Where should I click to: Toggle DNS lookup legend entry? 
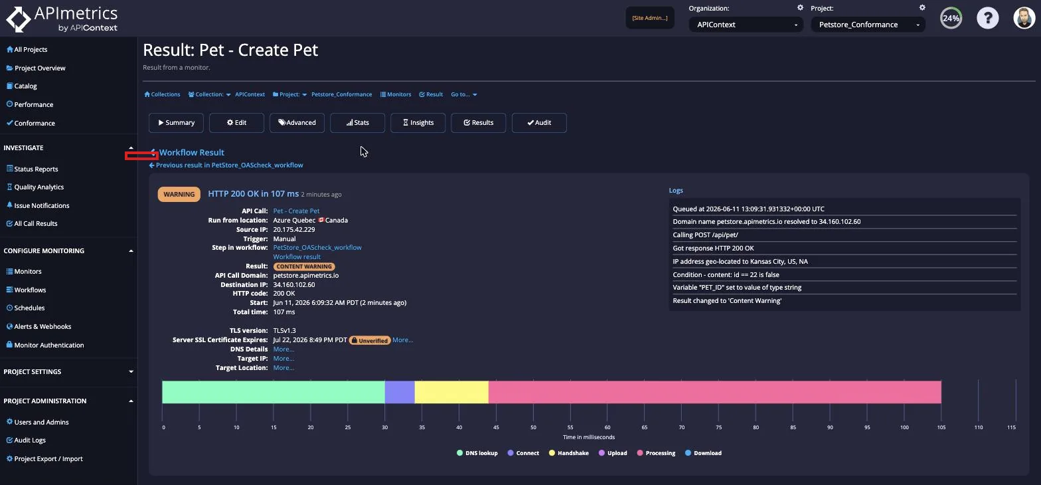coord(477,453)
